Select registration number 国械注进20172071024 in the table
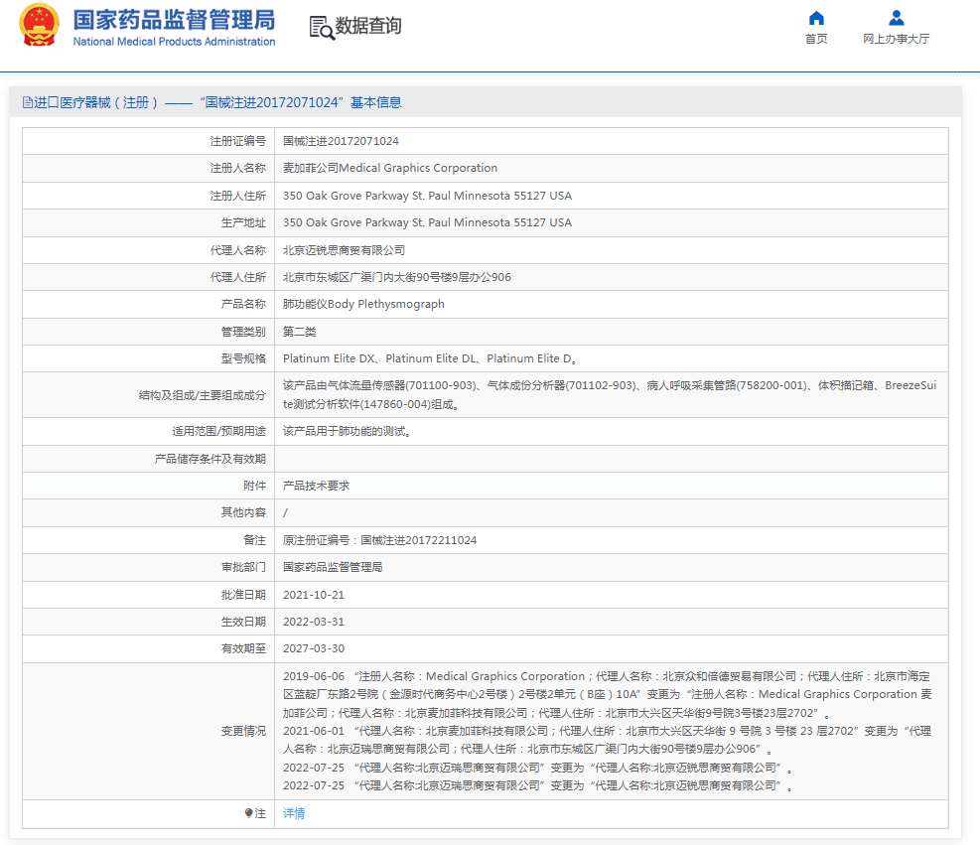The image size is (980, 845). point(341,141)
